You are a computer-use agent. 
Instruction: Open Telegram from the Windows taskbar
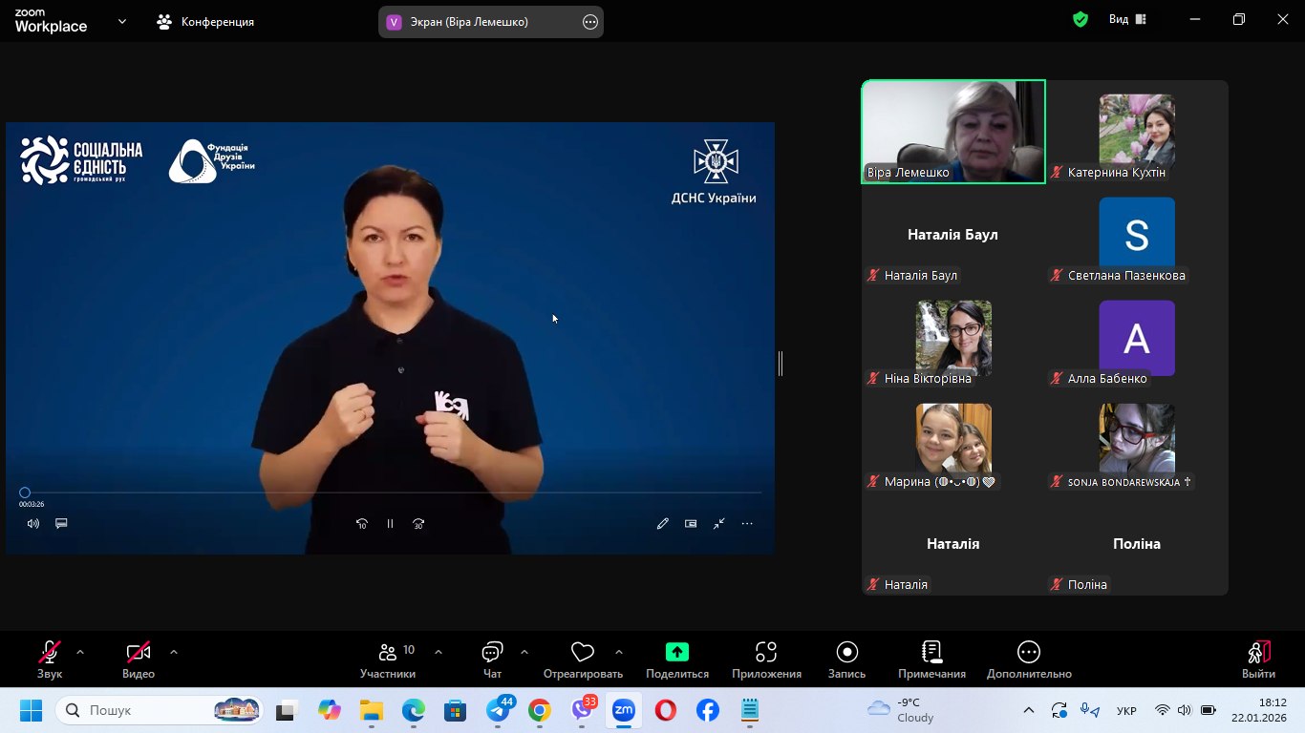tap(498, 710)
